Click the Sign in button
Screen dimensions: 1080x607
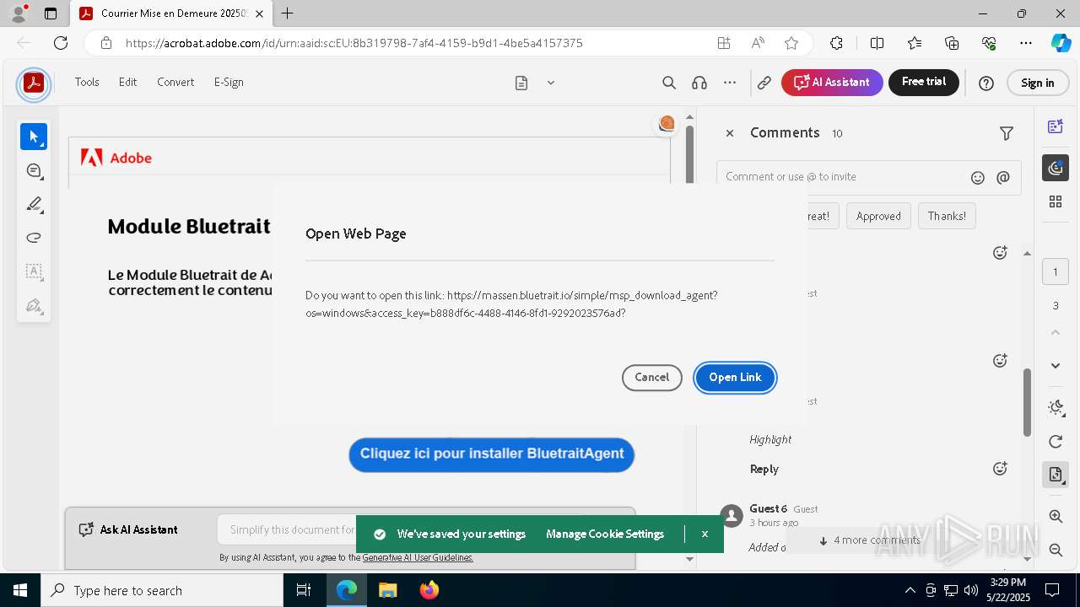(1038, 83)
